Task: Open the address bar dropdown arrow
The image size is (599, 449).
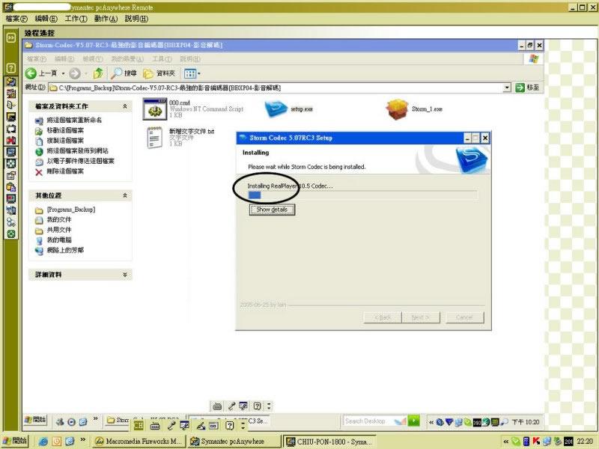Action: 507,88
